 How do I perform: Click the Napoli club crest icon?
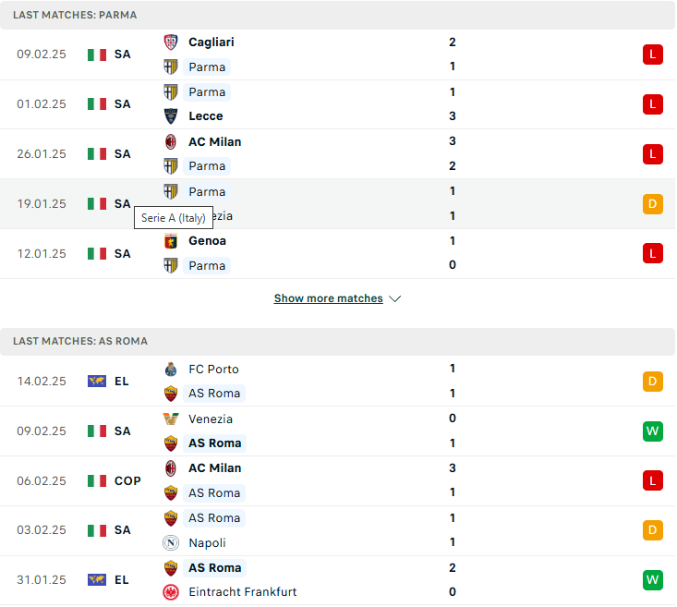[x=171, y=542]
